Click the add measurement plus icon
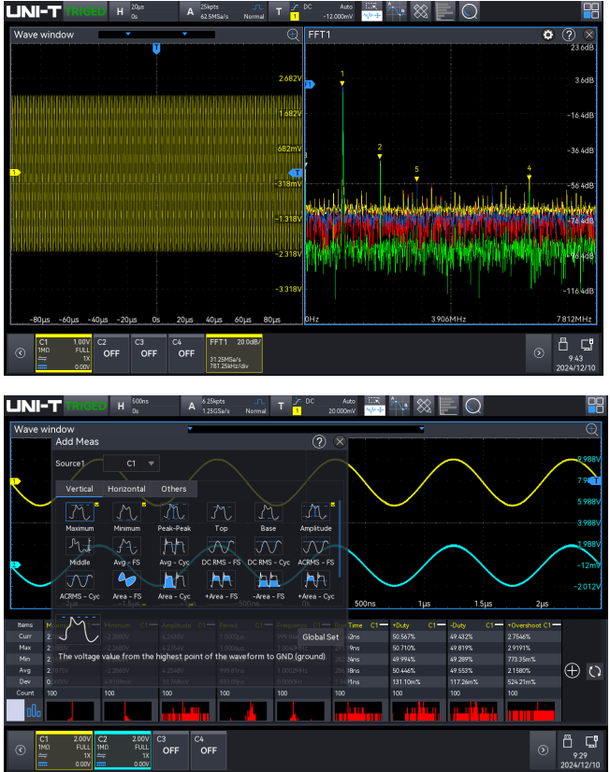This screenshot has width=610, height=772. (573, 671)
